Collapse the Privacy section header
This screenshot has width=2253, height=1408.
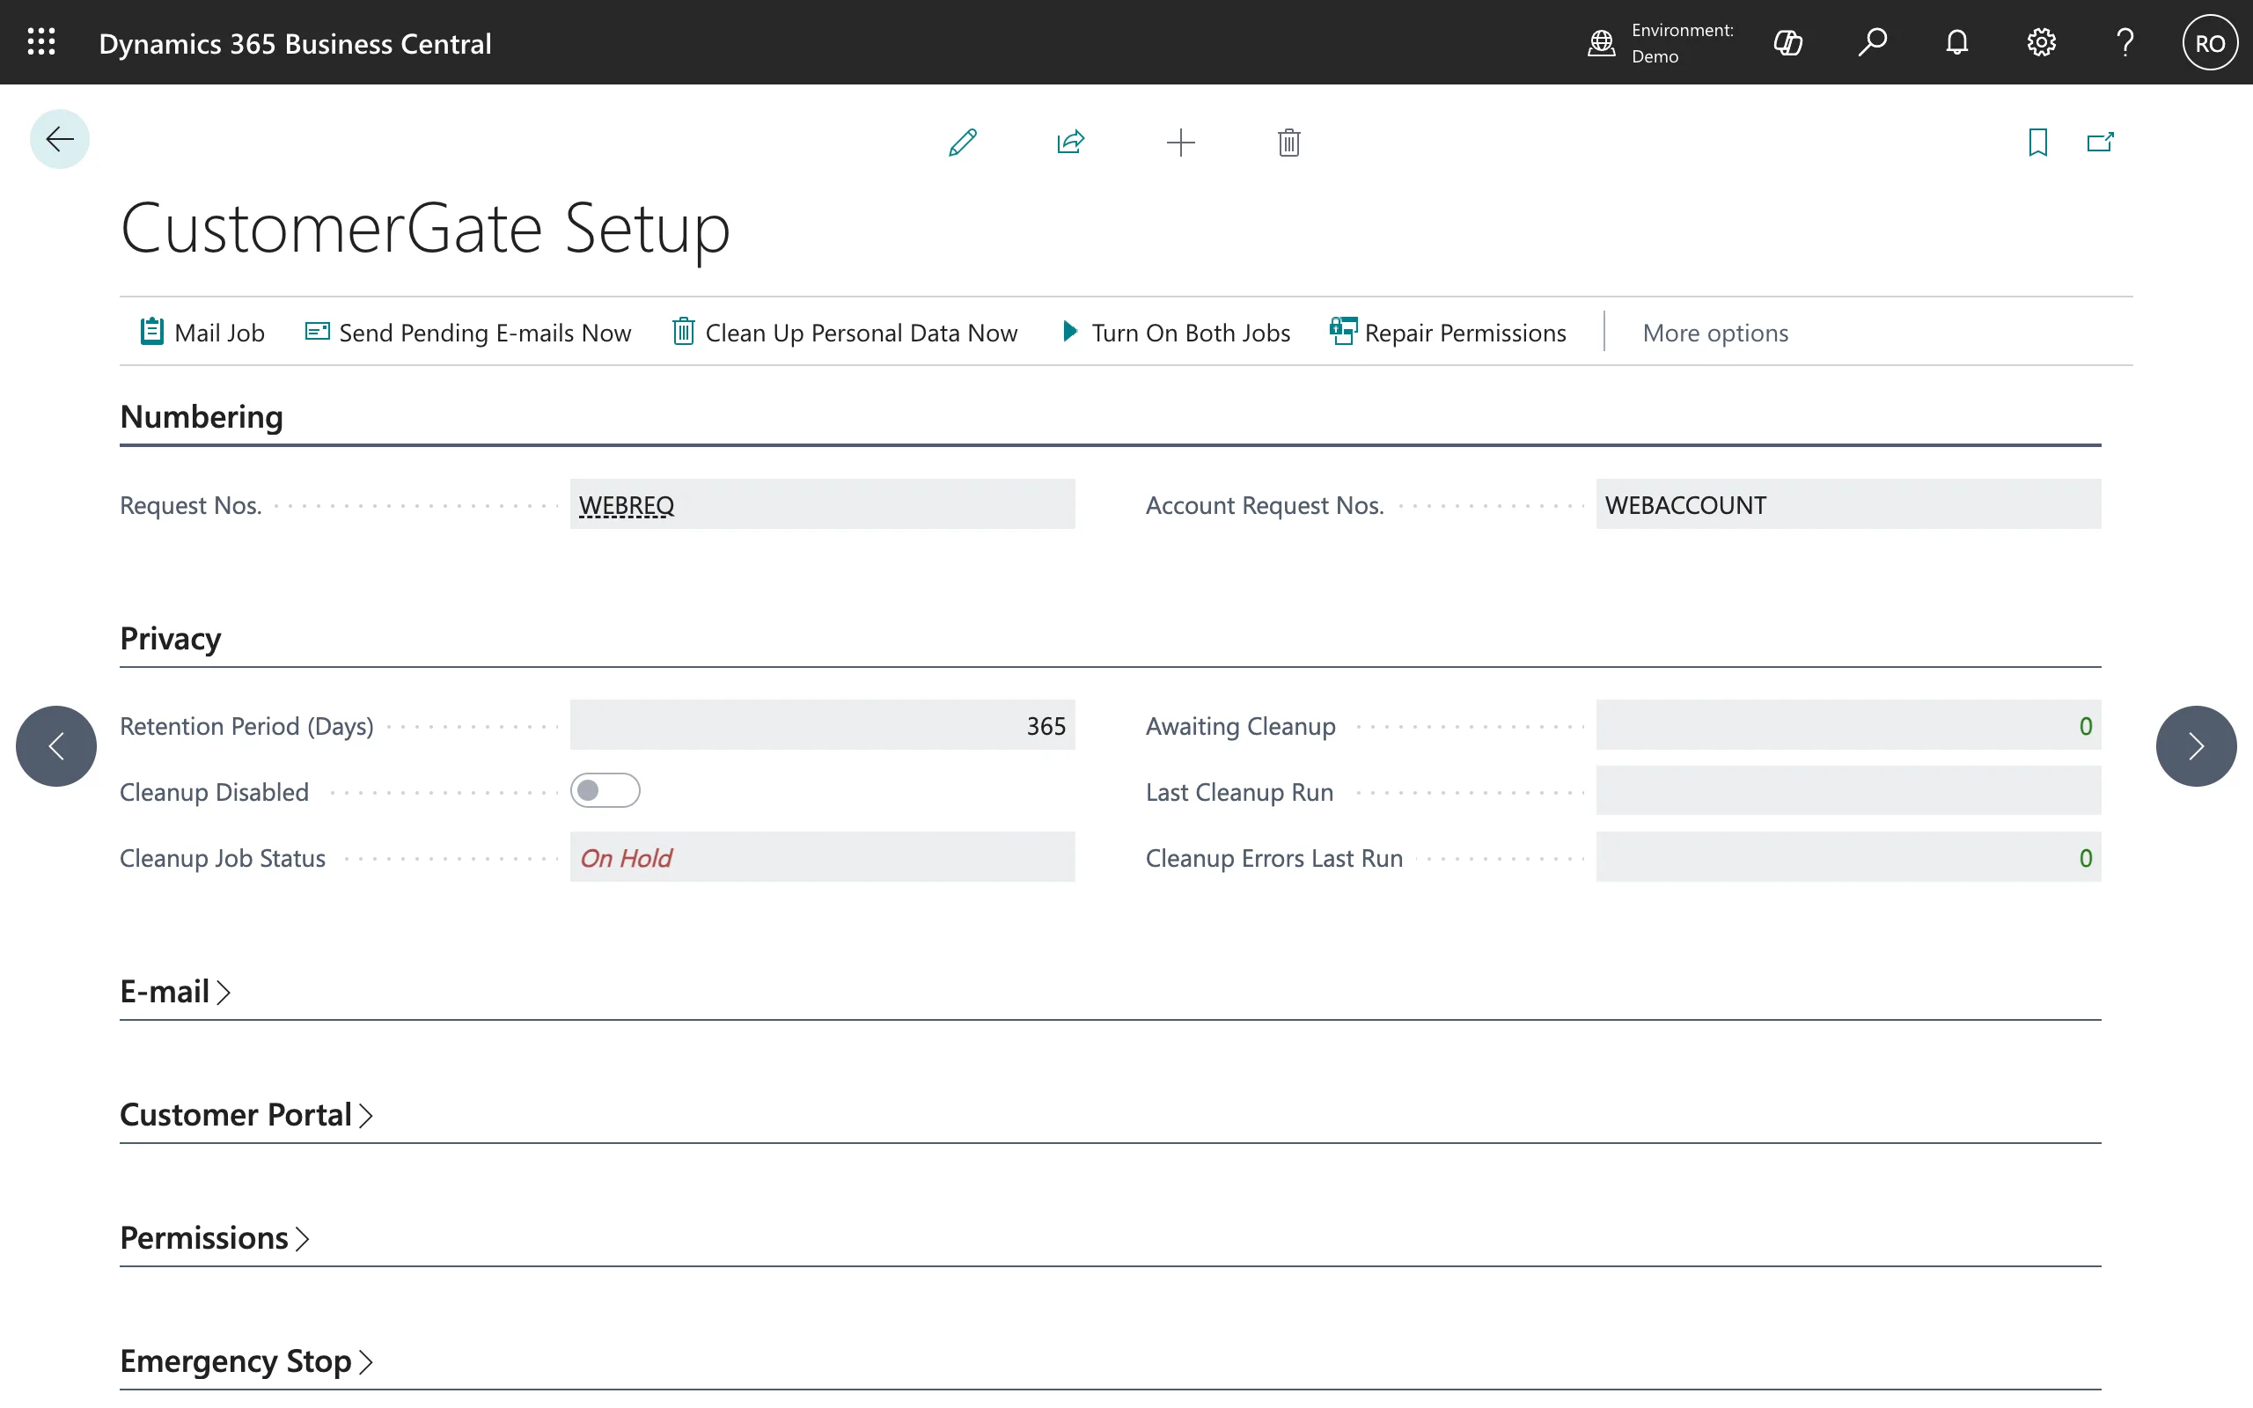click(171, 638)
